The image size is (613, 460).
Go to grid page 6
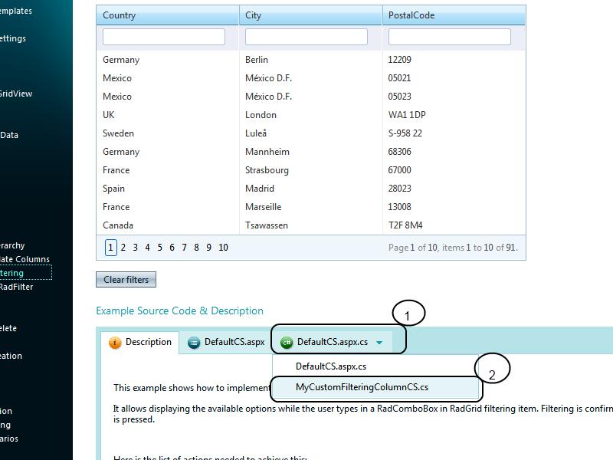[172, 248]
